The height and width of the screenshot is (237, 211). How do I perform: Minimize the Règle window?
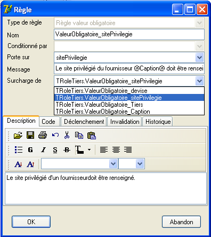pyautogui.click(x=177, y=10)
